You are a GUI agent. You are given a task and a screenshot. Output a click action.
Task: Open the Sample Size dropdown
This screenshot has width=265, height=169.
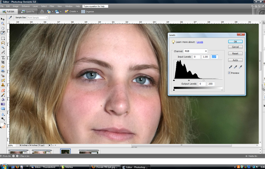tap(37, 17)
